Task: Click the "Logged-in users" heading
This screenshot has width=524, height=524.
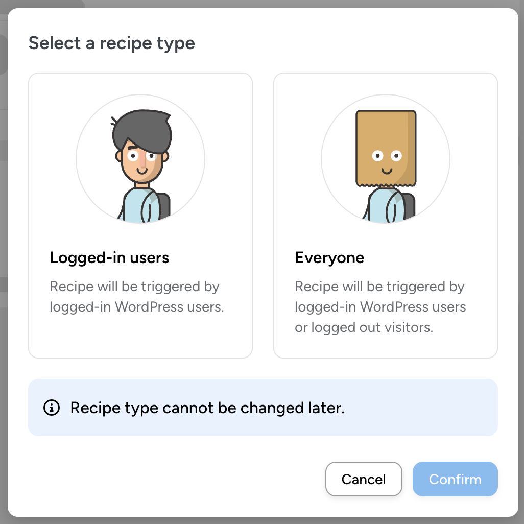Action: pos(109,258)
